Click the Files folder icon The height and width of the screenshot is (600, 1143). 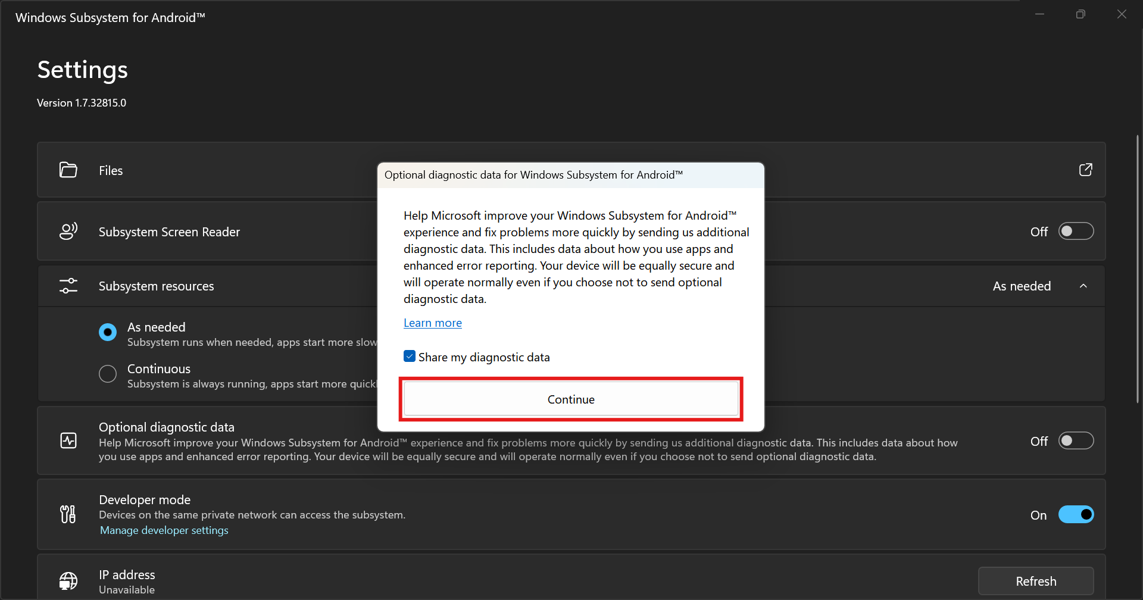coord(68,170)
